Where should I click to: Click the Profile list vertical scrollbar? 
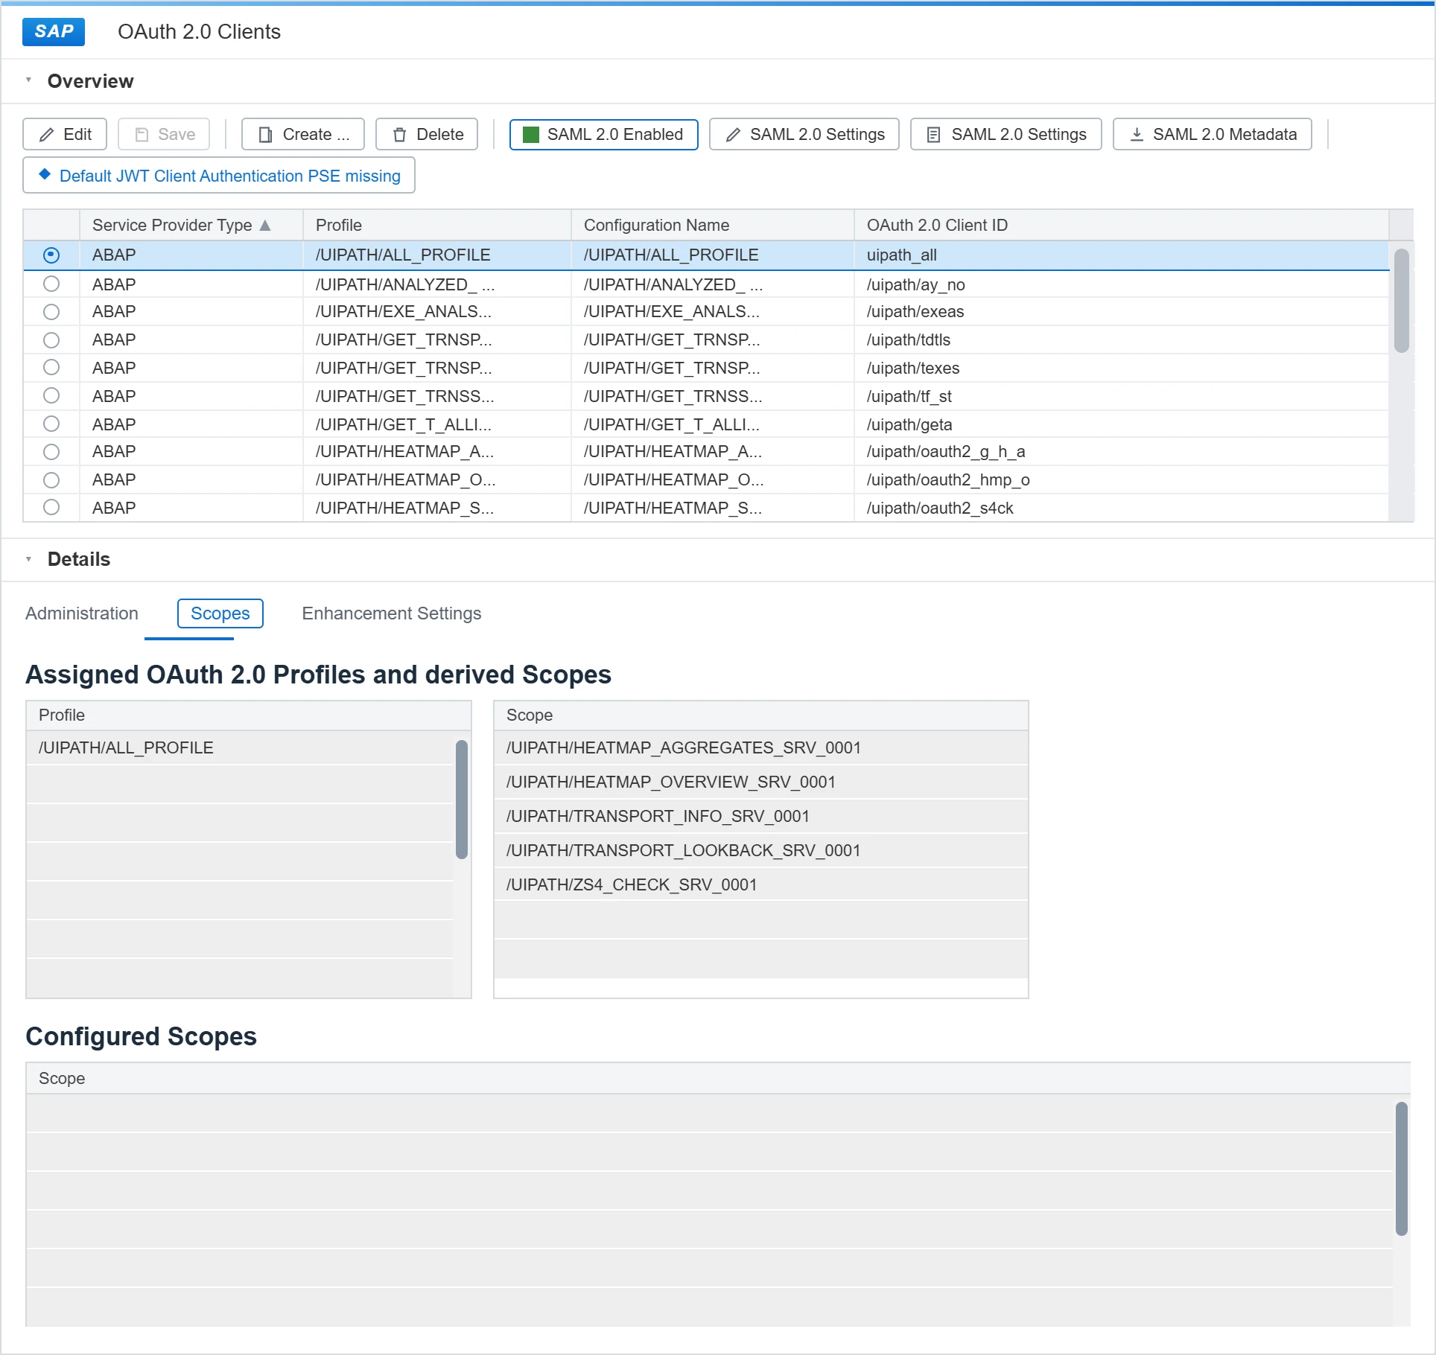462,800
